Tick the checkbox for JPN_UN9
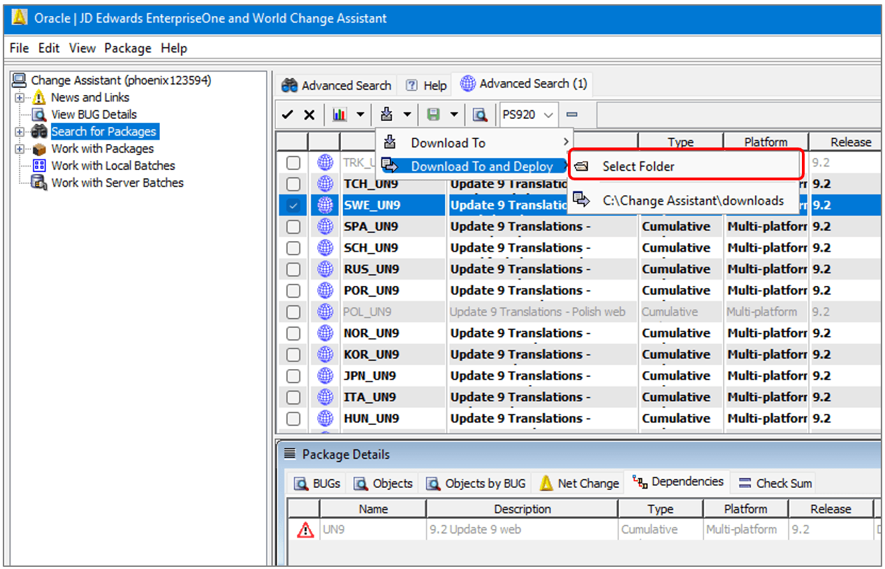 point(293,376)
